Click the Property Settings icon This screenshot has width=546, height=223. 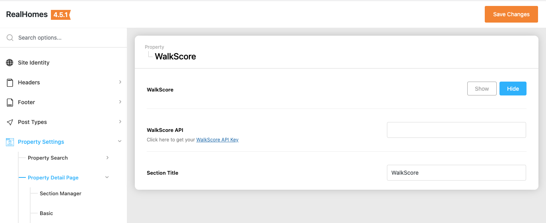10,142
